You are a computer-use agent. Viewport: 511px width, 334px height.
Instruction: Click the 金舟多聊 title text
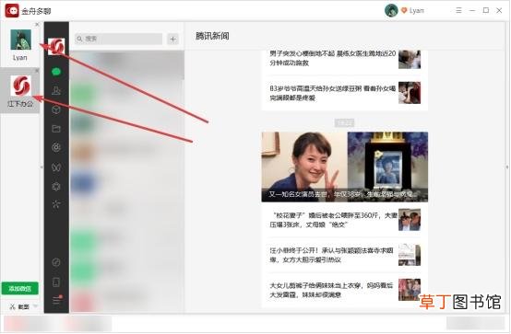click(x=36, y=11)
